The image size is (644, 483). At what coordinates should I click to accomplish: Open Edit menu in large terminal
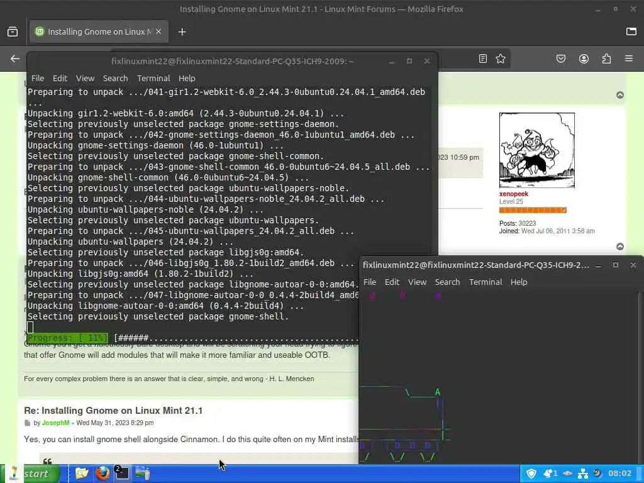[60, 78]
